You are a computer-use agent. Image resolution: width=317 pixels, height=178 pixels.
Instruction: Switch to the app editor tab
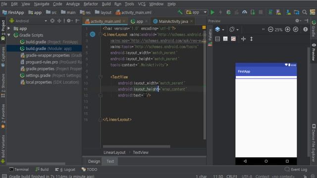pyautogui.click(x=140, y=21)
